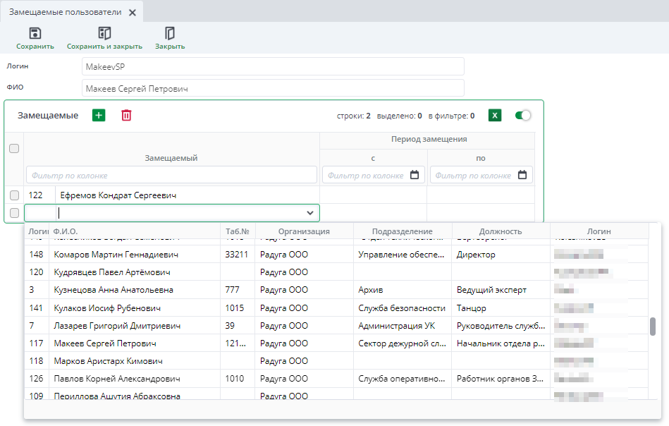Click the Save and close icon
This screenshot has width=669, height=426.
[x=104, y=33]
